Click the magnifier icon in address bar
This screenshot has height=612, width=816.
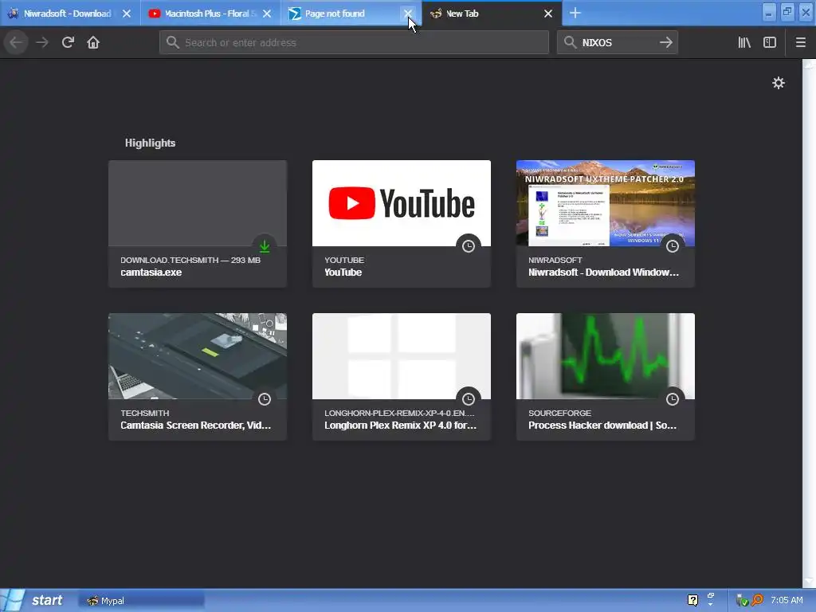point(173,43)
